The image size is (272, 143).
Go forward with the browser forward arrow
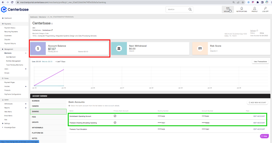click(x=7, y=2)
